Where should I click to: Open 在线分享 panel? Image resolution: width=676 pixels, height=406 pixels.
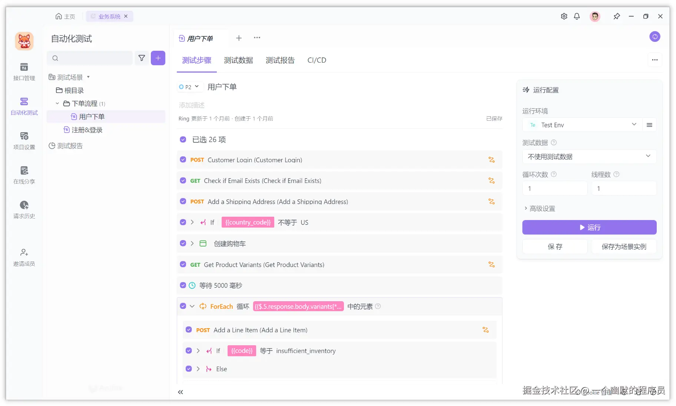[x=24, y=174]
